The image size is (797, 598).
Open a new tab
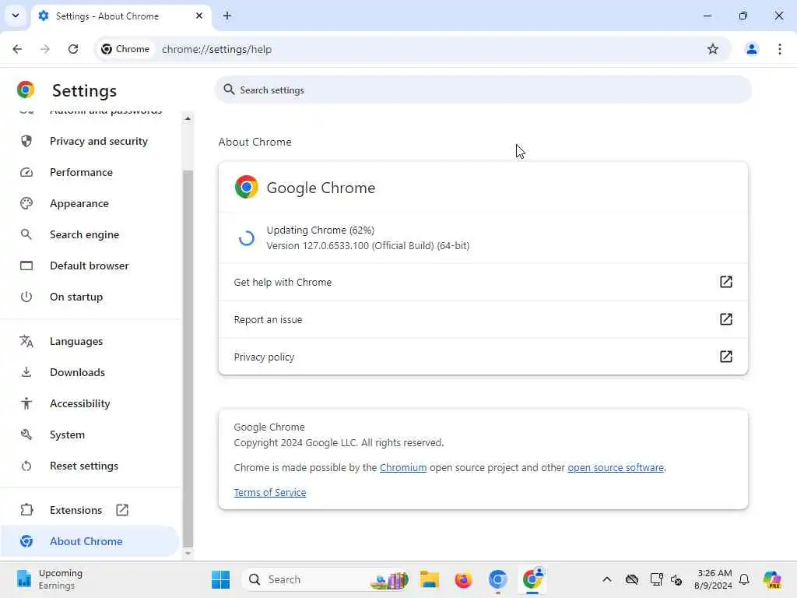(227, 16)
